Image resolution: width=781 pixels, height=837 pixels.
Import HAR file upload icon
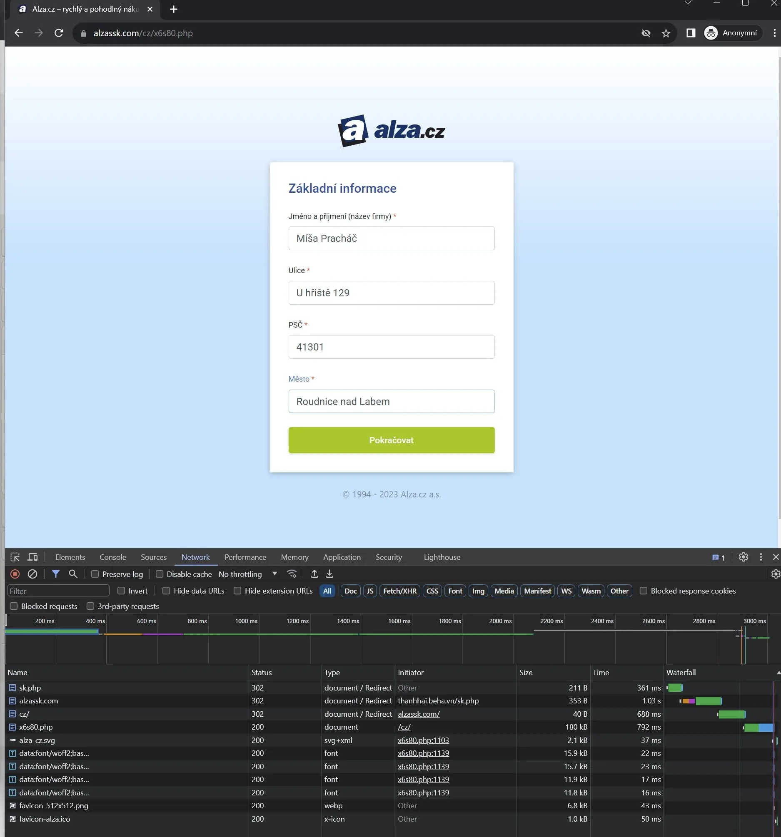click(x=314, y=574)
